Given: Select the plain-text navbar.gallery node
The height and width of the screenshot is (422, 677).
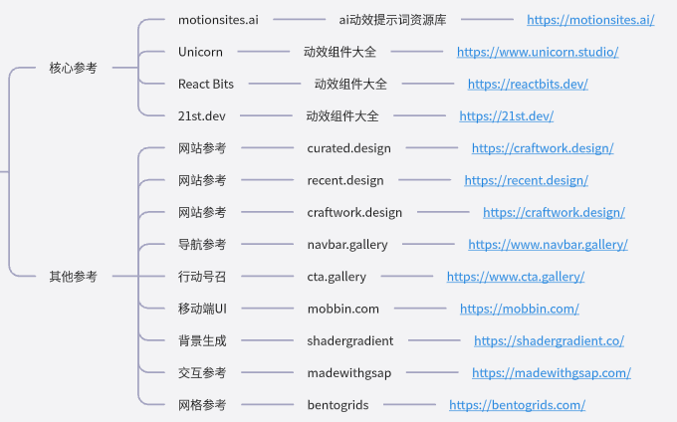Looking at the screenshot, I should tap(347, 244).
